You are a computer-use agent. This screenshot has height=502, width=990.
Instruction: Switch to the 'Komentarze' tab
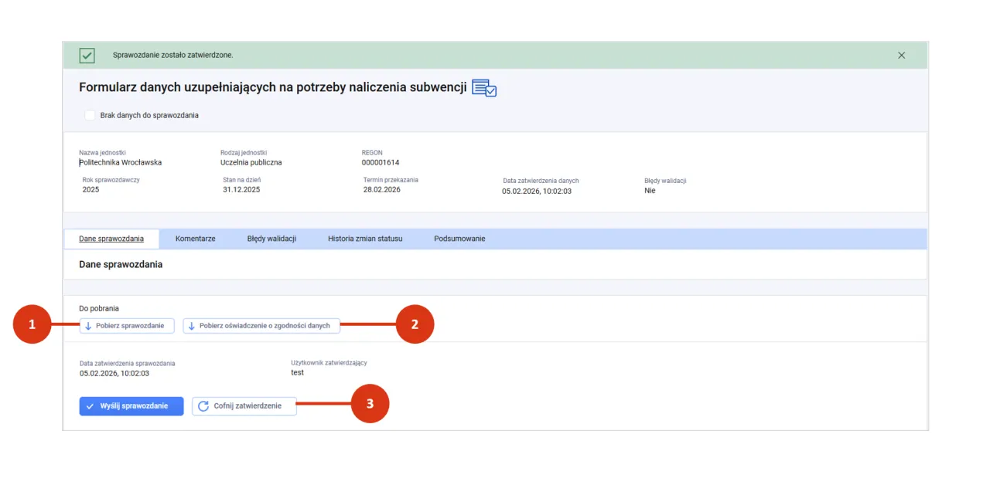click(195, 239)
